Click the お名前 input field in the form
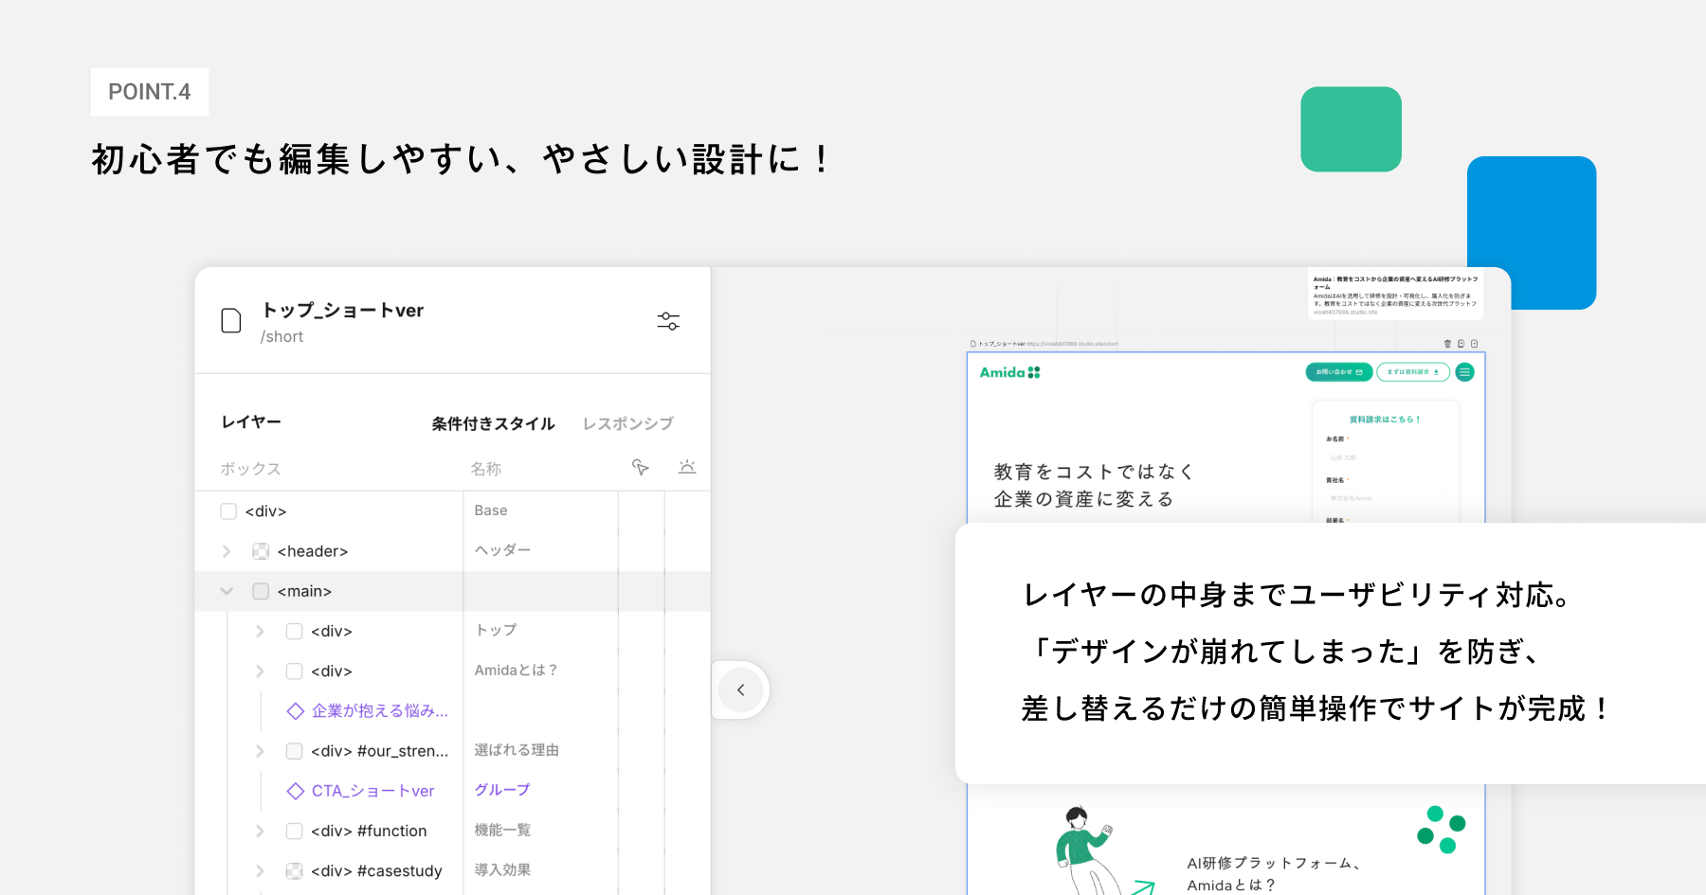This screenshot has width=1706, height=895. (1385, 457)
